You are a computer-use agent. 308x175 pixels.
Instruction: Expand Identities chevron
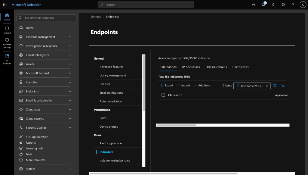pyautogui.click(x=70, y=82)
